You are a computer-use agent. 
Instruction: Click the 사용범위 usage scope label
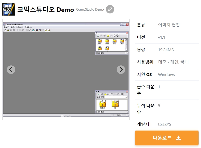pyautogui.click(x=145, y=62)
